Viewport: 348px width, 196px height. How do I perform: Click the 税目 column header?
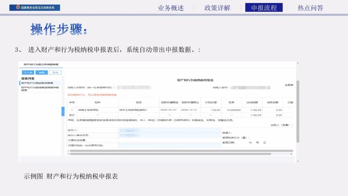point(139,103)
